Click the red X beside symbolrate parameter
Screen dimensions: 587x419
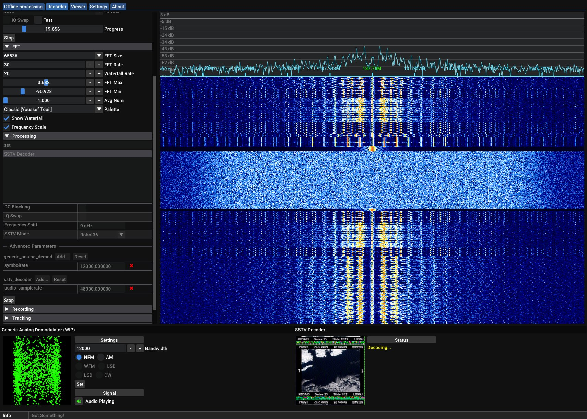tap(131, 266)
